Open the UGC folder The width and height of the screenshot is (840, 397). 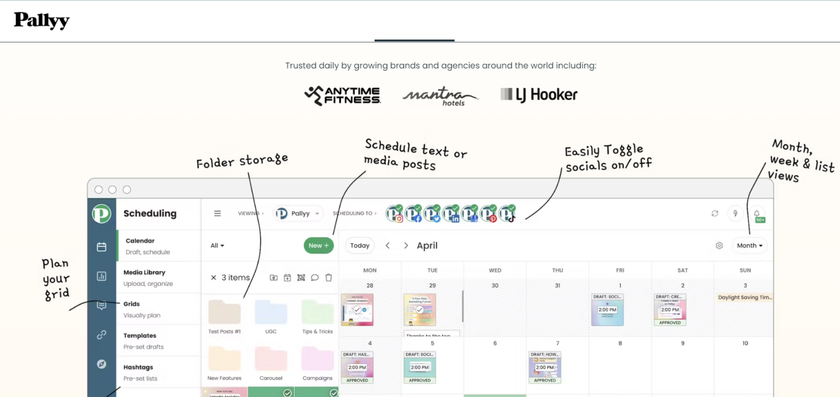click(x=271, y=317)
